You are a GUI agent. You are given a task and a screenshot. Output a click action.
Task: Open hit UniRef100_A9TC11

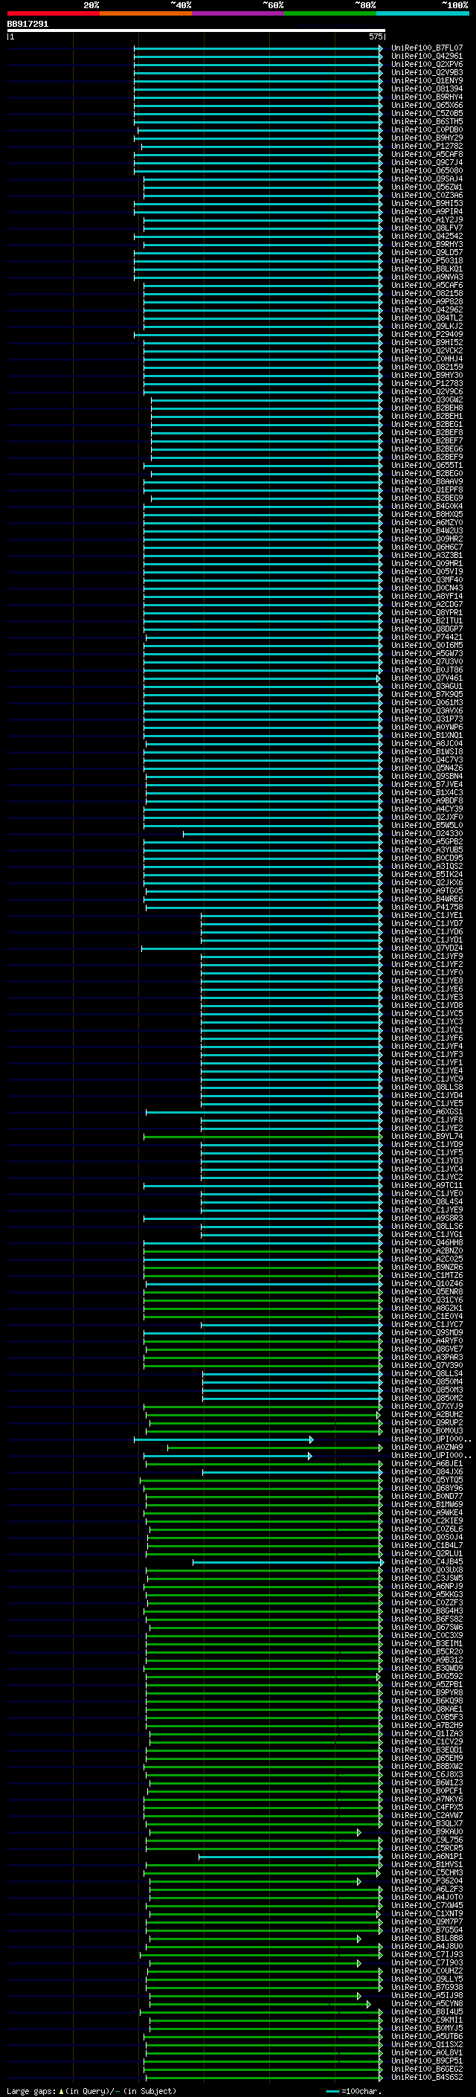(x=427, y=1185)
